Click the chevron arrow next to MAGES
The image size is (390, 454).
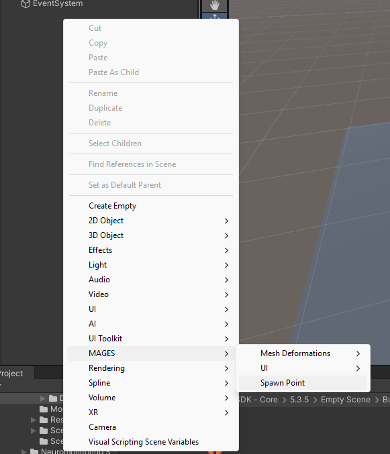point(227,354)
